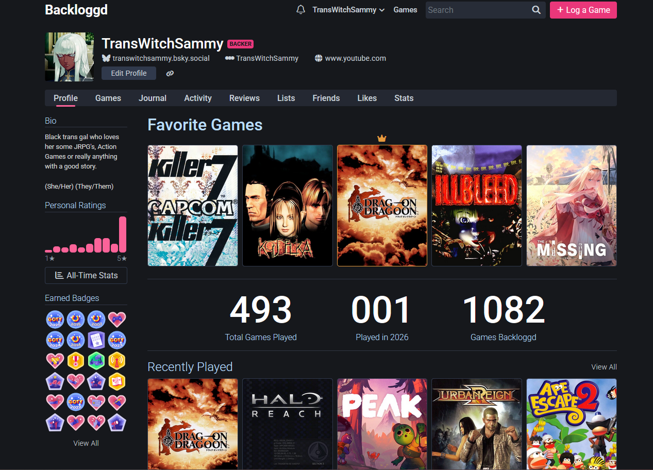Open the GOTY 2022 badge
Viewport: 653px width, 470px height.
coord(76,402)
